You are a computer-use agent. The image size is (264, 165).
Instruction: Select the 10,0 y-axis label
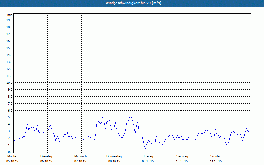point(9,83)
